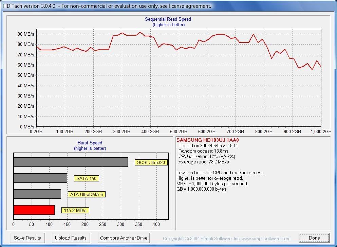Click the Burst Speed chart heading

90,143
